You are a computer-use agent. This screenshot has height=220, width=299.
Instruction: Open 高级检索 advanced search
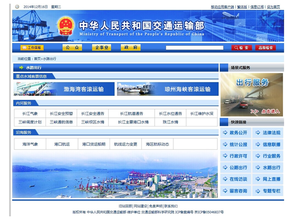(266, 48)
